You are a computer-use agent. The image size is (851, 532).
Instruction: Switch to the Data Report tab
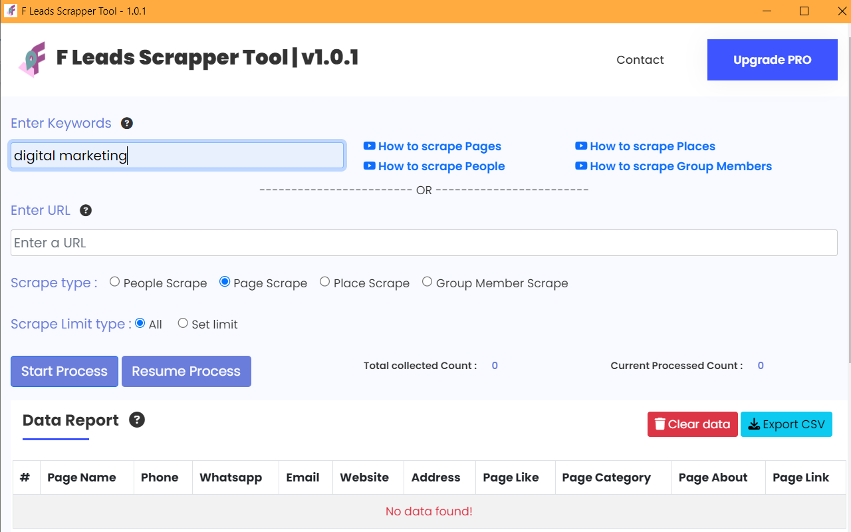pos(70,420)
